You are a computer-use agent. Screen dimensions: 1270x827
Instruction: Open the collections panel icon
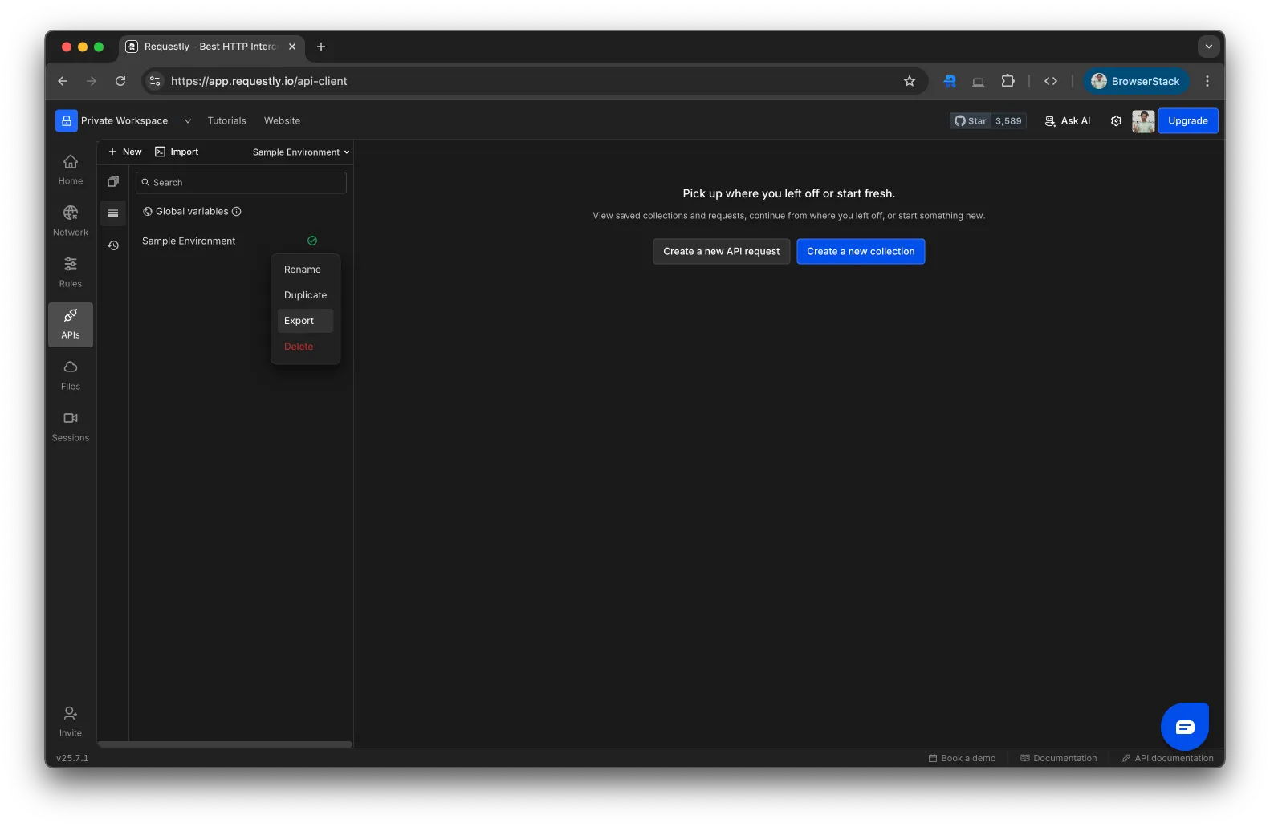113,182
